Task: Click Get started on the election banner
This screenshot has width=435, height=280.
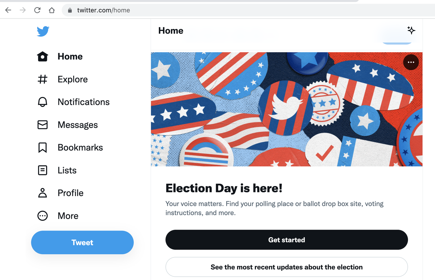Action: [x=287, y=240]
